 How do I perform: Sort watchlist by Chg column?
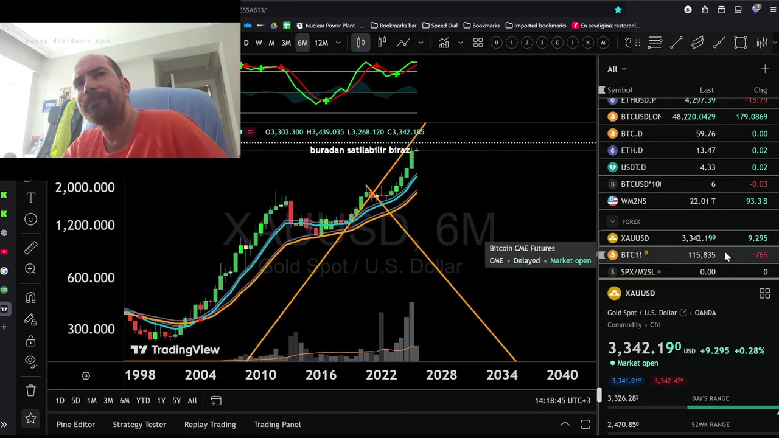coord(760,90)
